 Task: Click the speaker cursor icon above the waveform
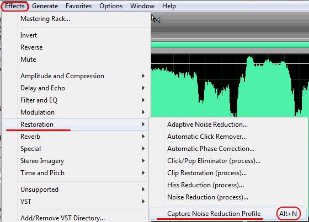point(156,19)
